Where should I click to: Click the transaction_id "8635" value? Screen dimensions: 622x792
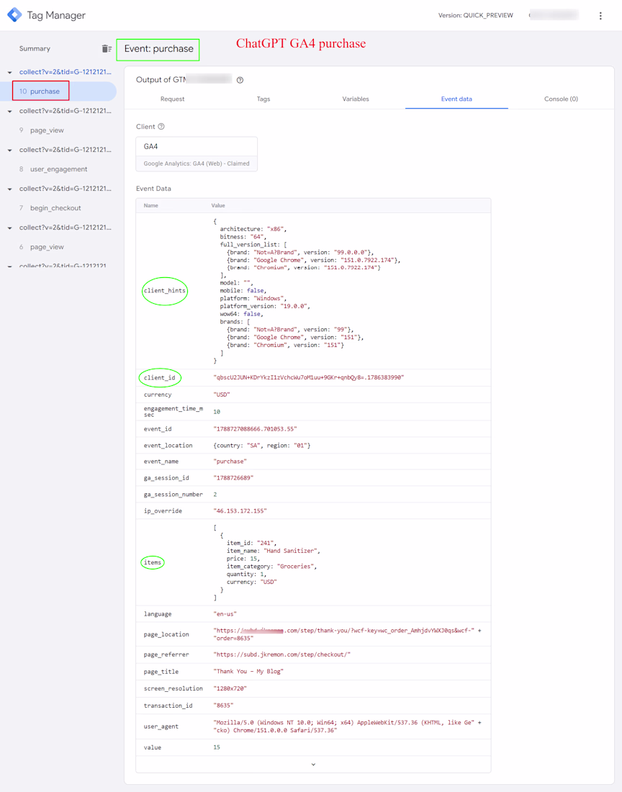click(223, 706)
